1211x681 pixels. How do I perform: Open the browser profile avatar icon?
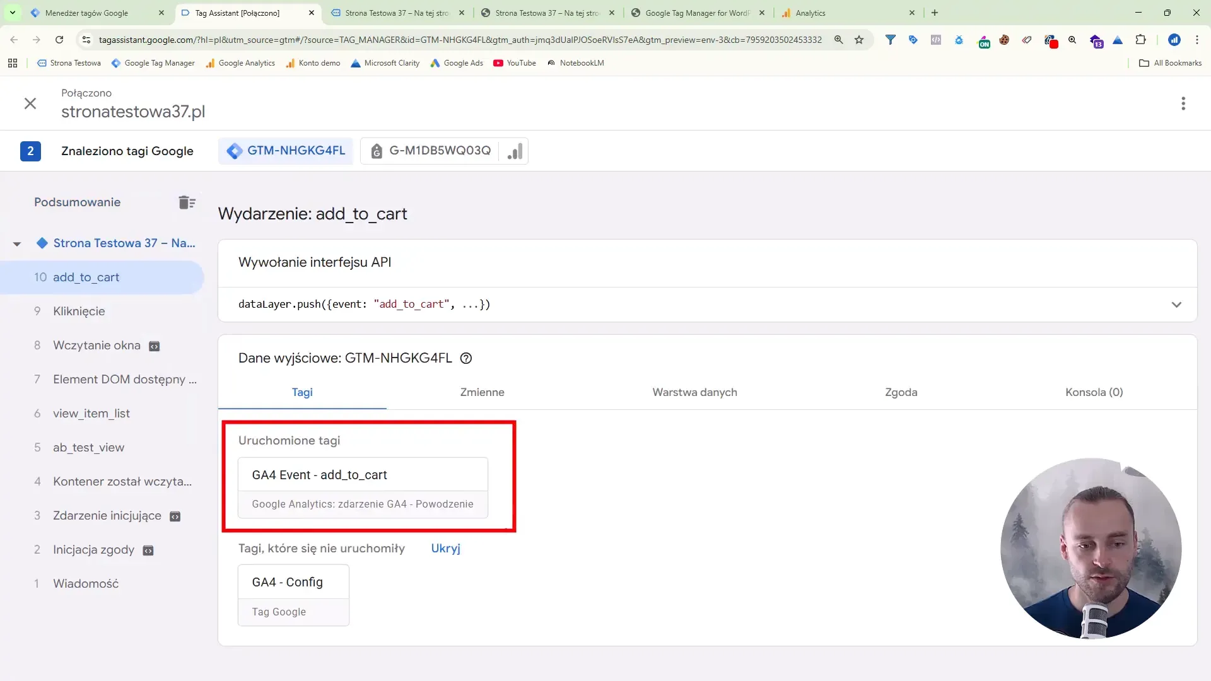(x=1174, y=40)
